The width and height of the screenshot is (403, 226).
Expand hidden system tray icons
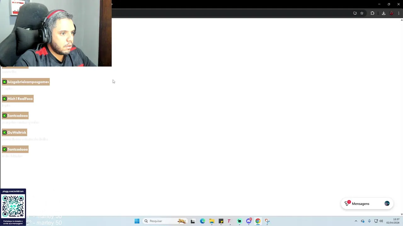pos(356,221)
